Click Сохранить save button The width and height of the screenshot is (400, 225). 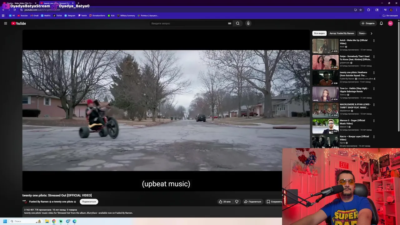(x=274, y=202)
